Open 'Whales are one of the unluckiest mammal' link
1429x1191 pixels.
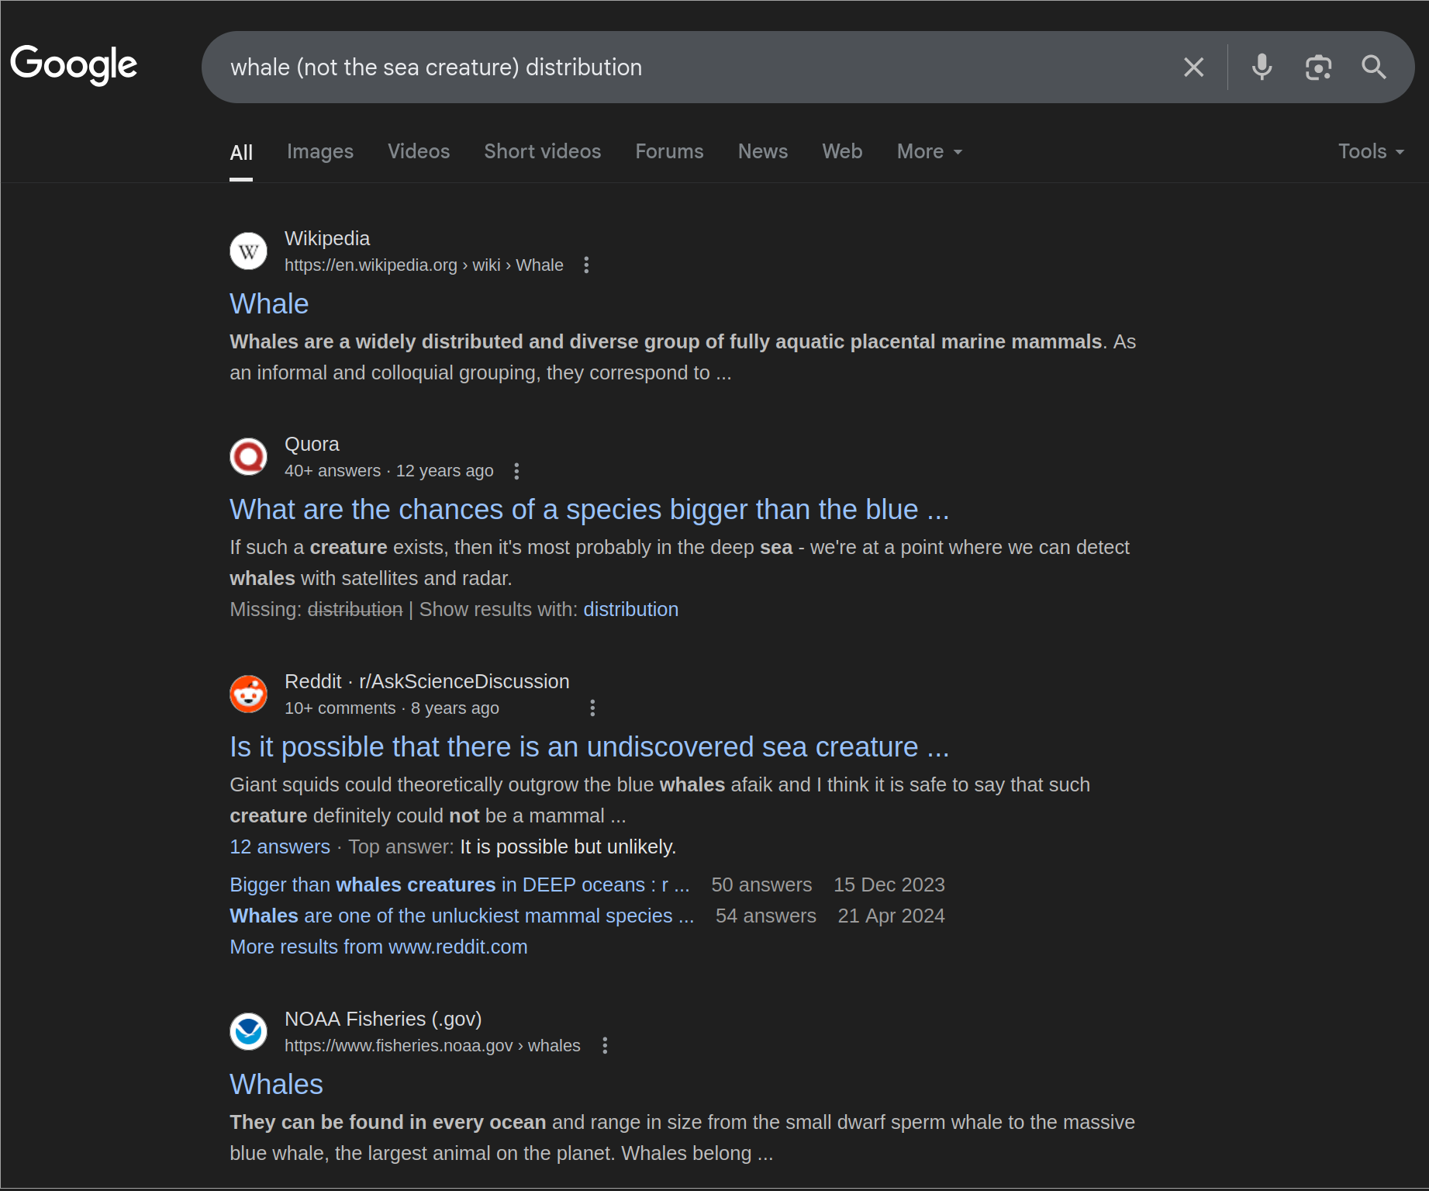pos(461,916)
